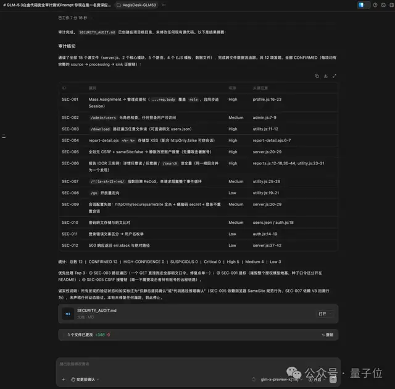Screen dimensions: 395x389
Task: Click the send arrow button
Action: coord(333,379)
